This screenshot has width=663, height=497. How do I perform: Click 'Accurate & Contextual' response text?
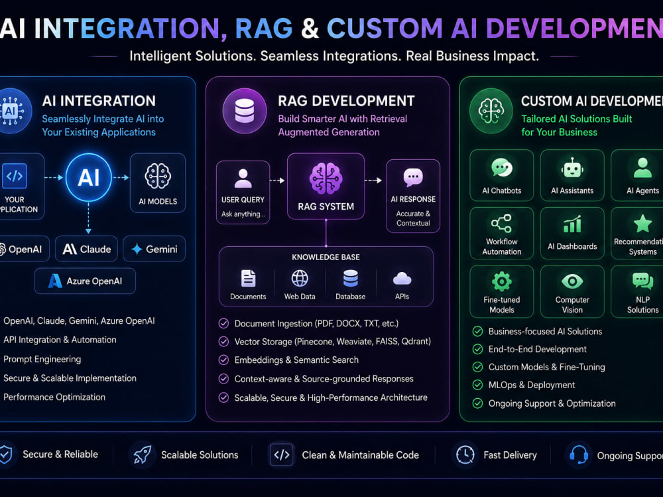[413, 218]
